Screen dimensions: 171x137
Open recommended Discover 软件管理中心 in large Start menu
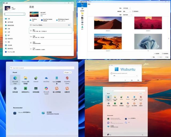click(x=22, y=113)
